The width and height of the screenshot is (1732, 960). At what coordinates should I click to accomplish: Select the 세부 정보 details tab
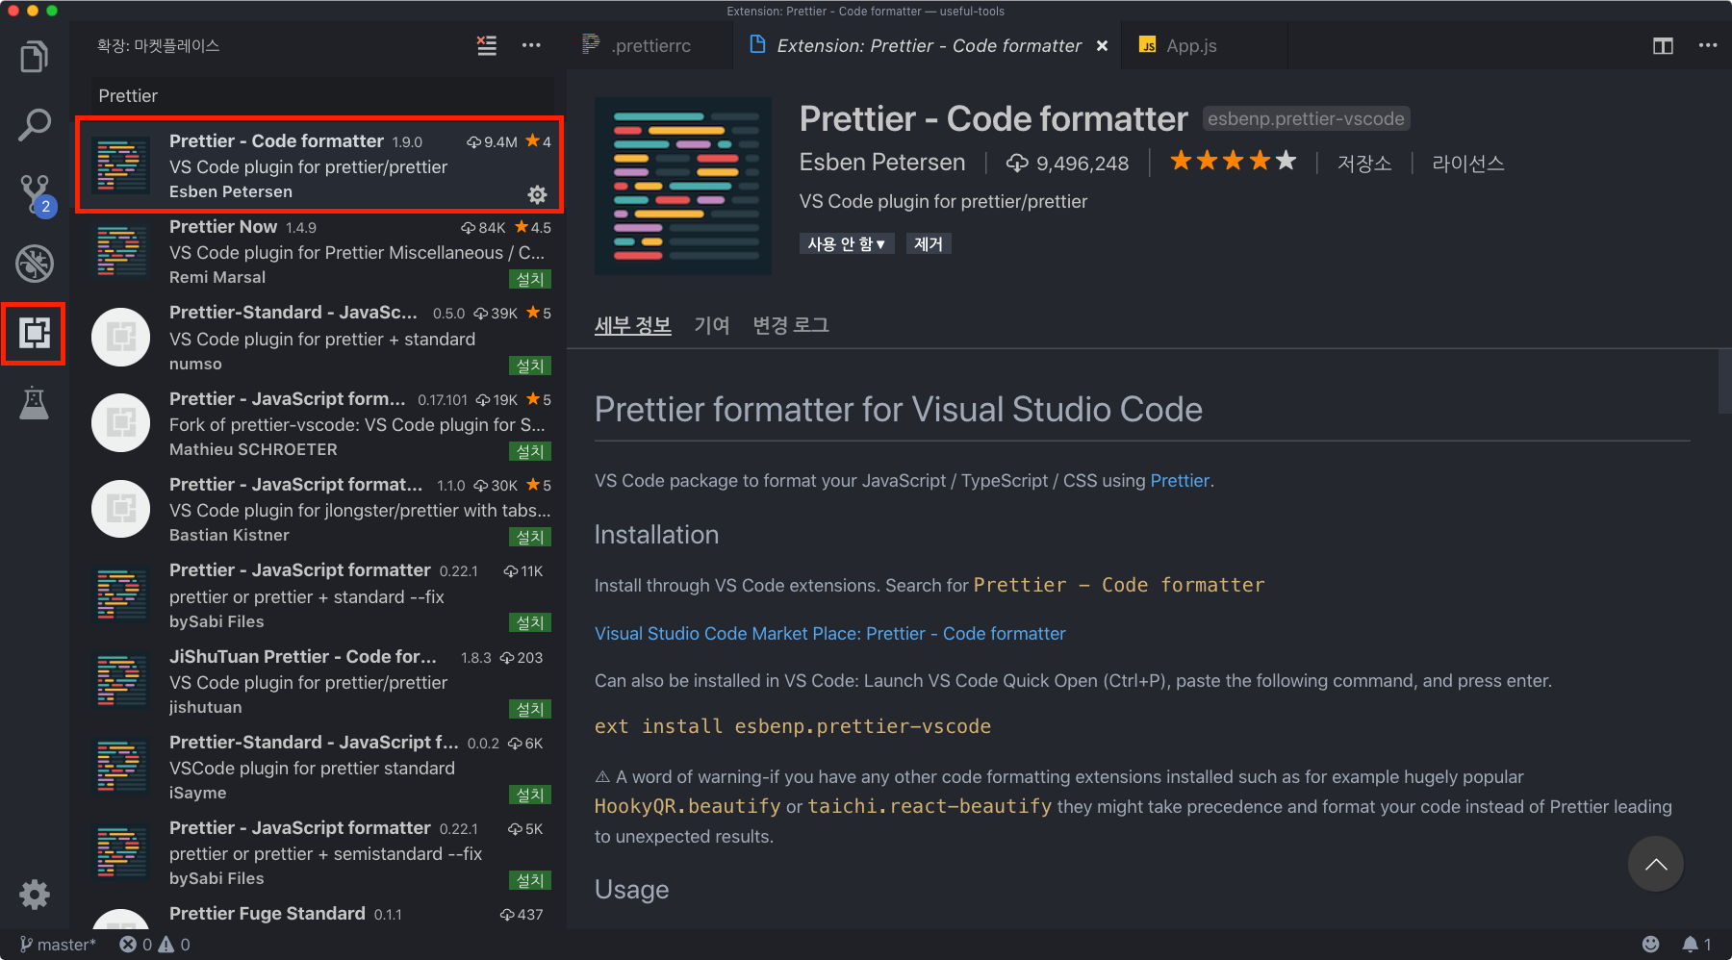632,325
